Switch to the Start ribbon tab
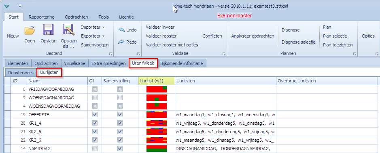 pyautogui.click(x=14, y=17)
